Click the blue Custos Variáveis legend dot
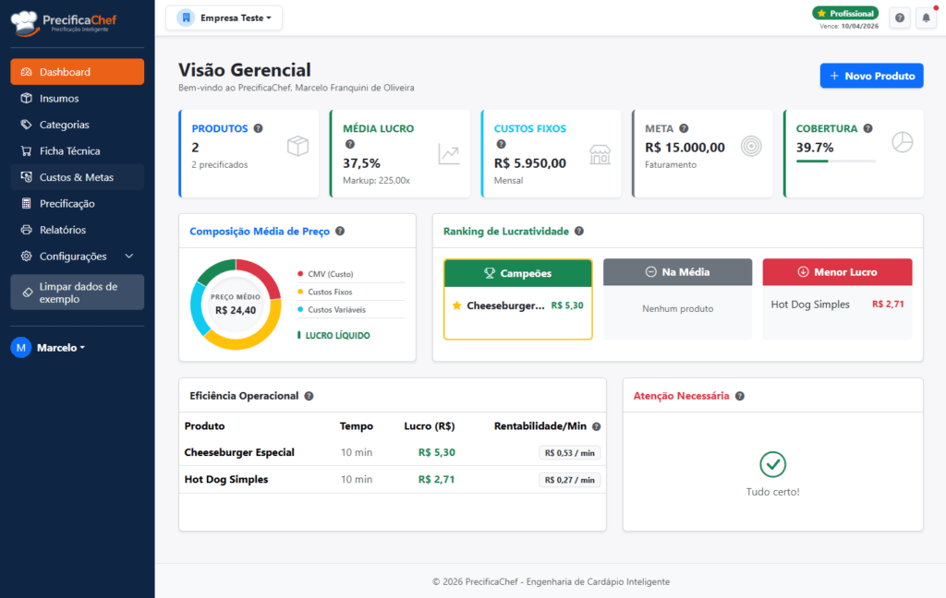 coord(300,309)
